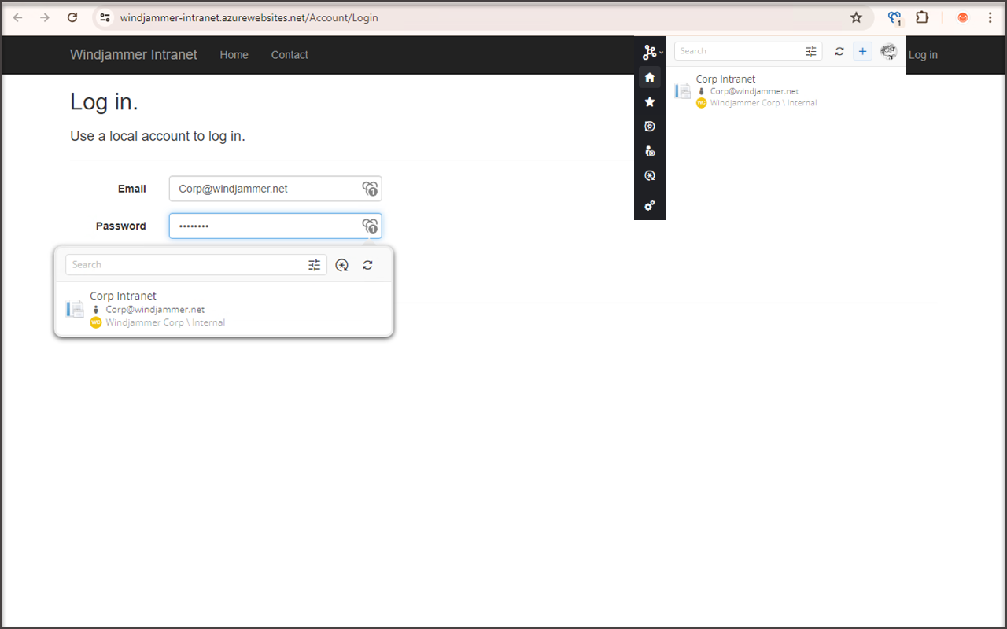This screenshot has height=629, width=1007.
Task: Open the password generator icon in the sidebar
Action: [650, 175]
